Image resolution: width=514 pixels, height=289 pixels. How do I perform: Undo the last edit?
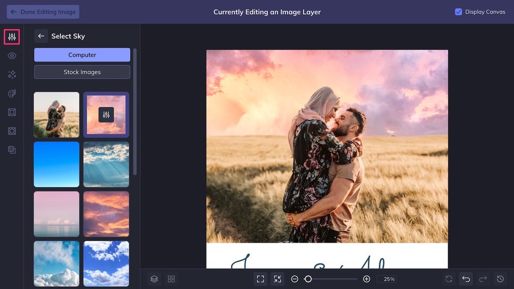tap(466, 279)
